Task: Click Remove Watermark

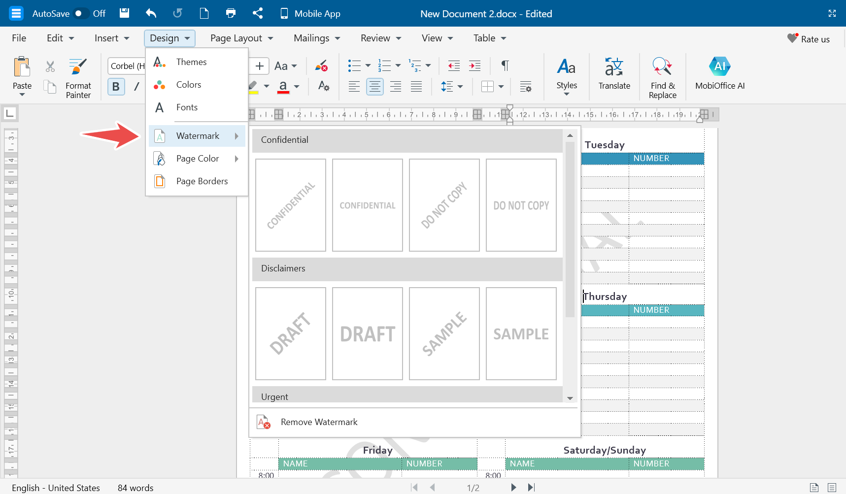Action: pyautogui.click(x=319, y=422)
